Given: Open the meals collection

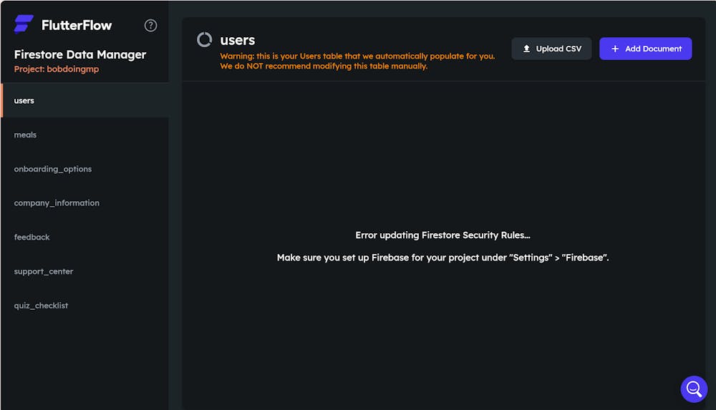Looking at the screenshot, I should pos(85,135).
